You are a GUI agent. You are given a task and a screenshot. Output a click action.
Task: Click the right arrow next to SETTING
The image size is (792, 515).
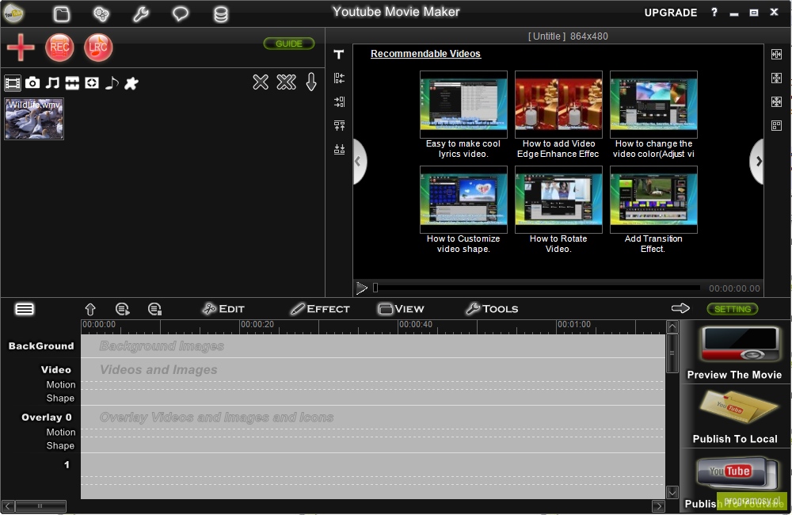[680, 308]
